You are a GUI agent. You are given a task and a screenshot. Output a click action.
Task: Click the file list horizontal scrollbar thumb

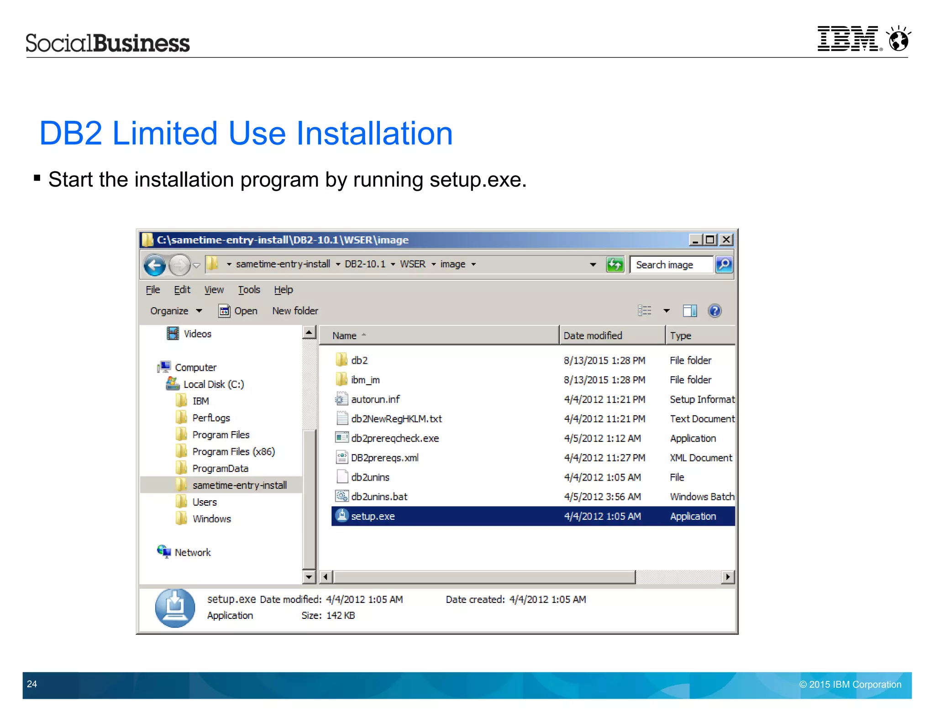pyautogui.click(x=484, y=577)
